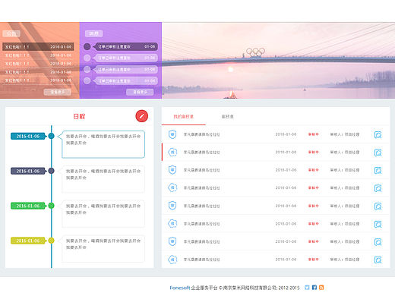Click the red pencil edit button beside 日程
The height and width of the screenshot is (296, 395).
tap(142, 116)
